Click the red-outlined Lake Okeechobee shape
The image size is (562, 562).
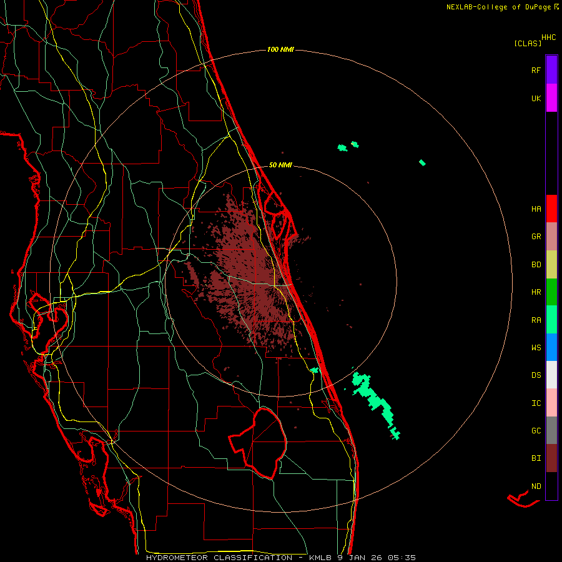click(x=258, y=443)
